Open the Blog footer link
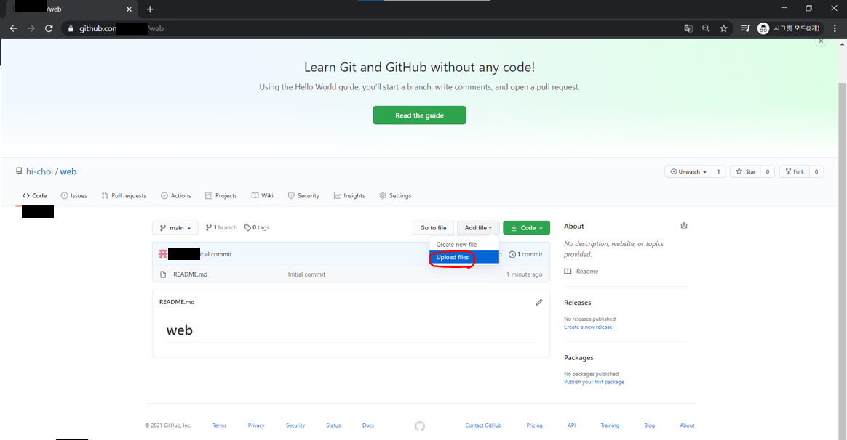847x440 pixels. point(649,425)
